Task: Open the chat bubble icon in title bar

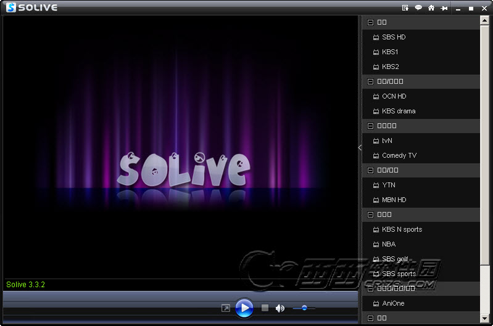Action: coord(418,7)
